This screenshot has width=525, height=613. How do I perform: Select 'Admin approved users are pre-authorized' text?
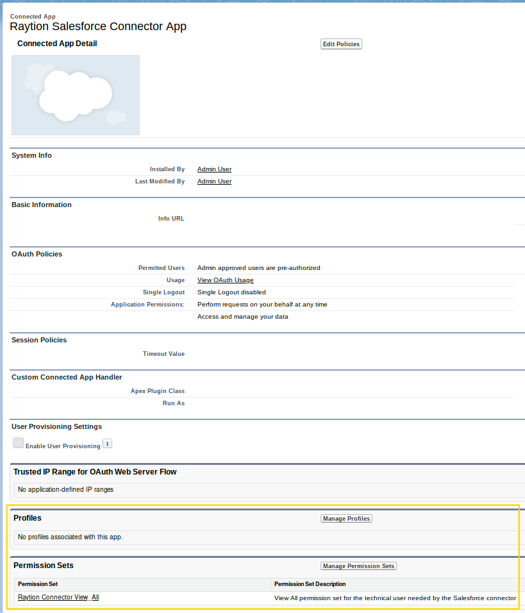(259, 268)
